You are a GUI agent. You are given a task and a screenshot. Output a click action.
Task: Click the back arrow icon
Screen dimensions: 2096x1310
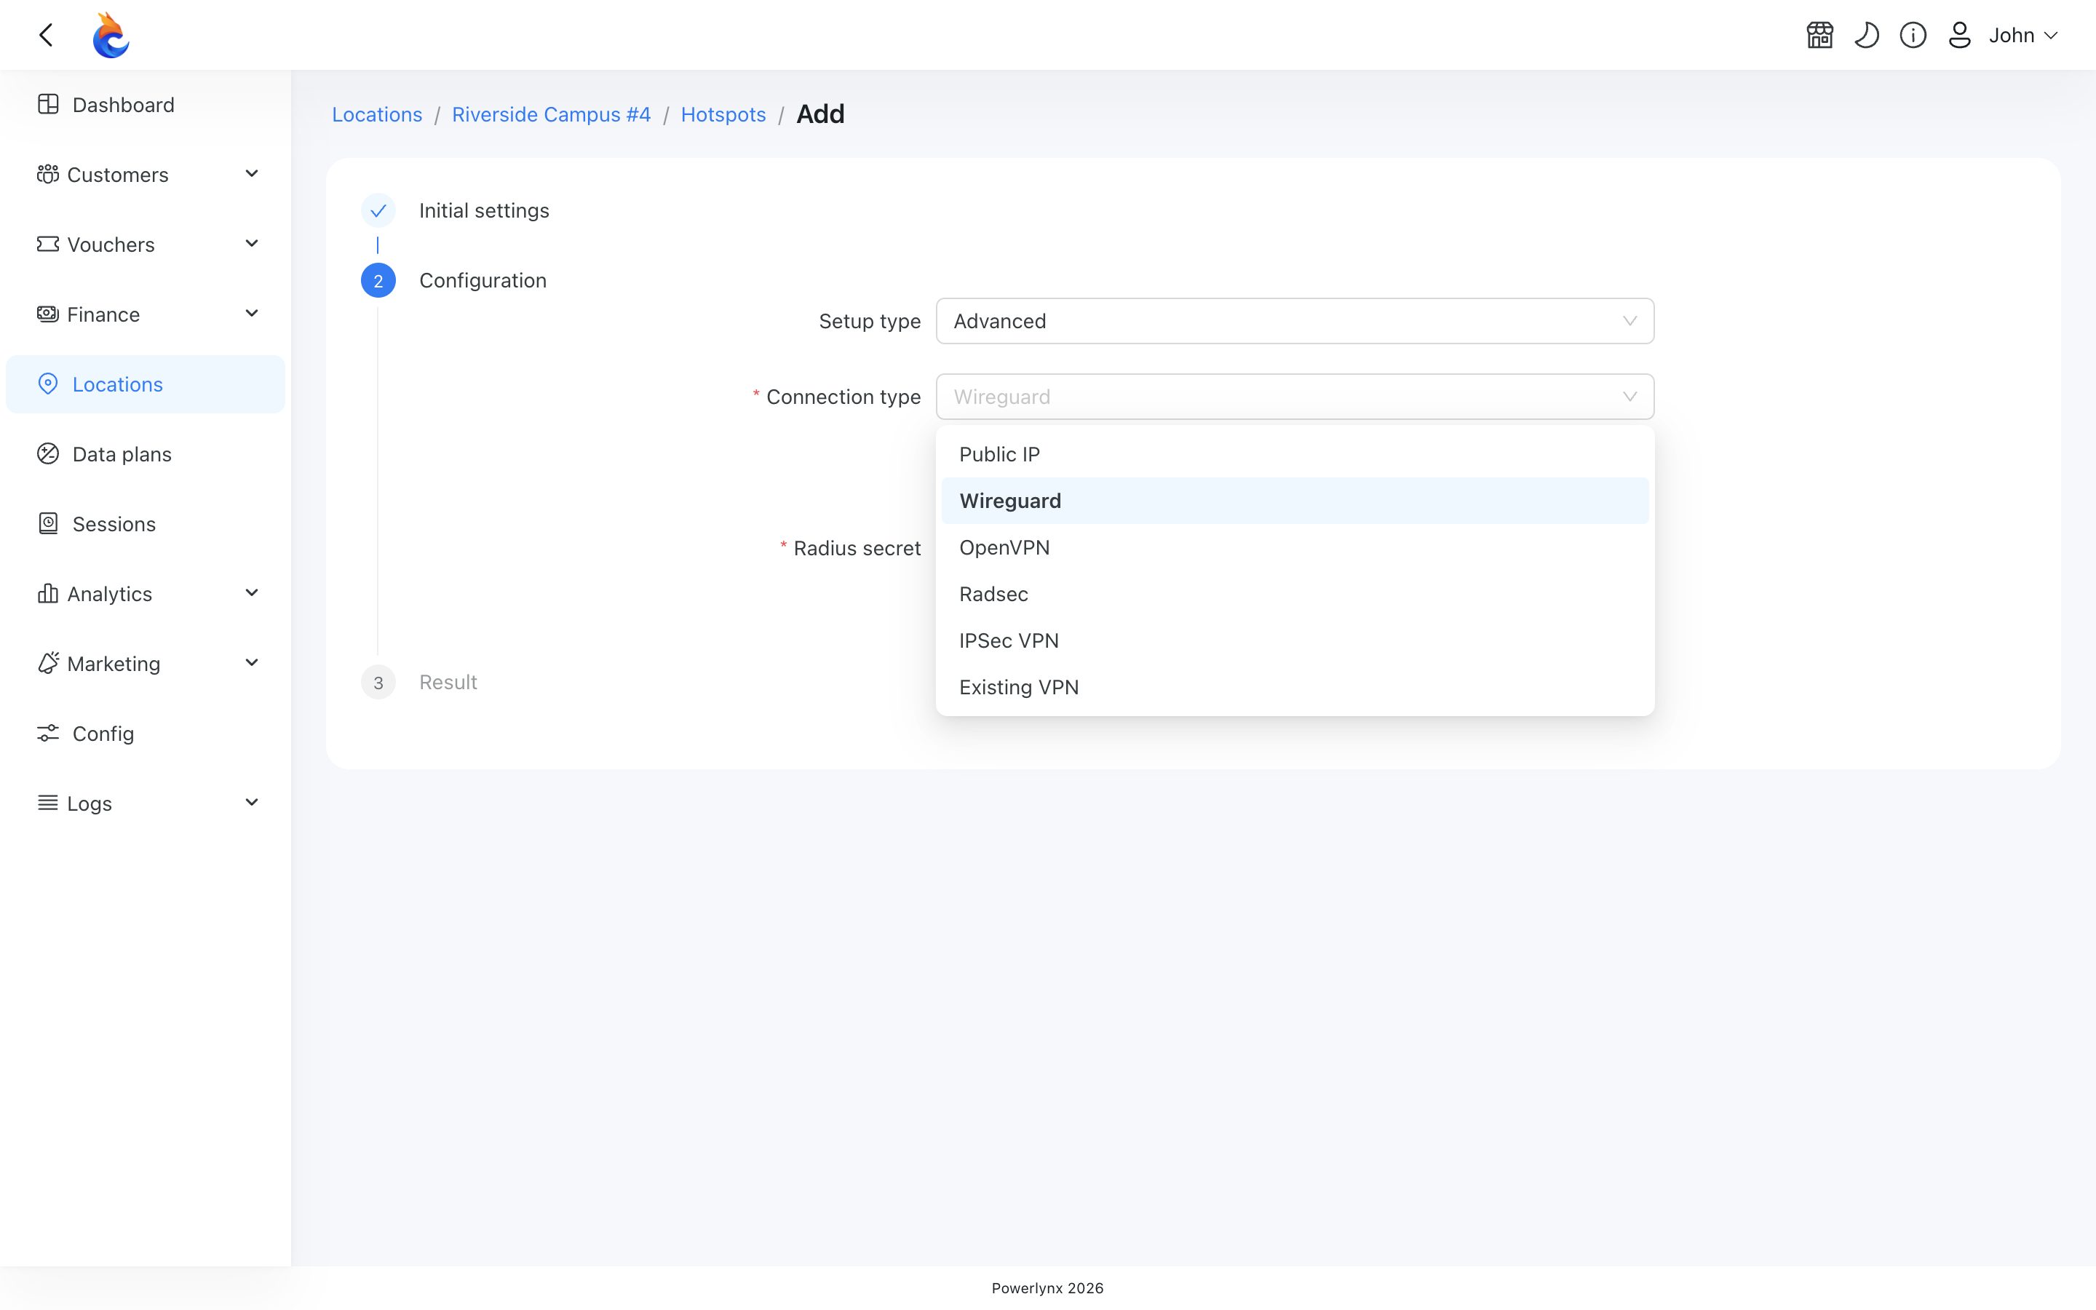click(x=47, y=36)
